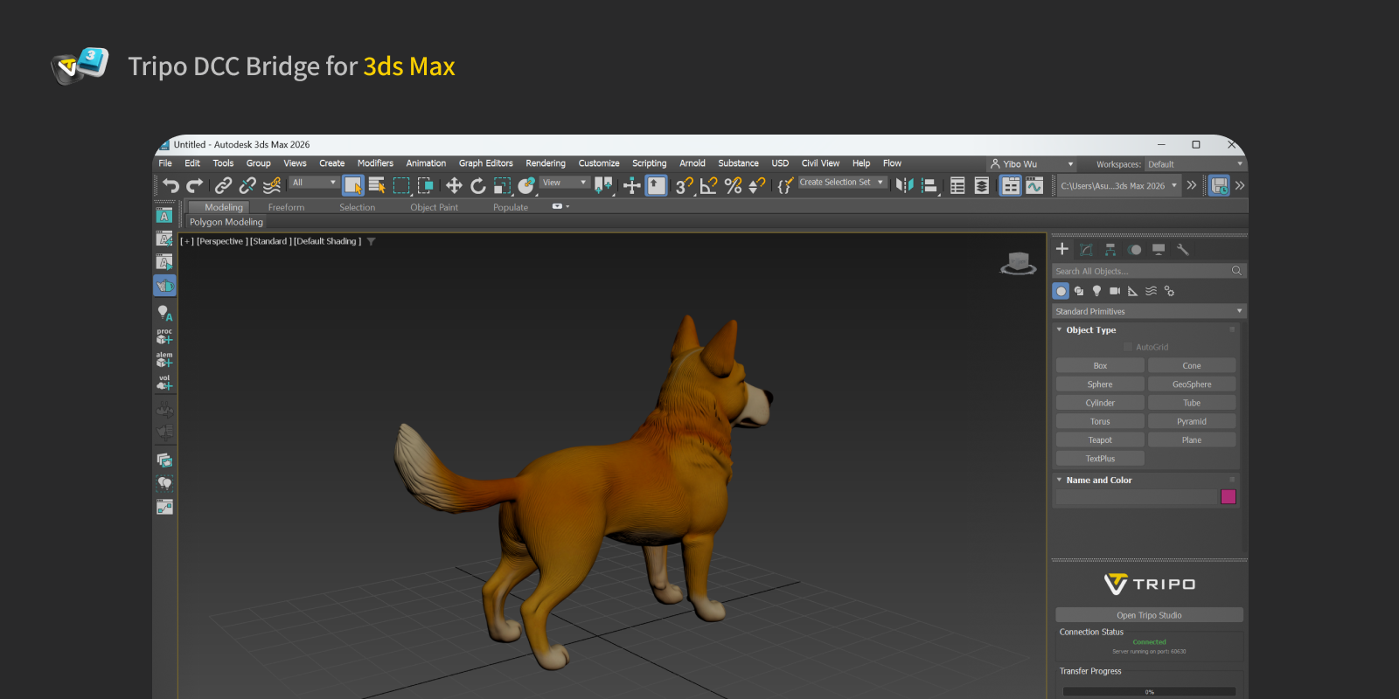Activate the Rotate tool
1399x699 pixels.
point(477,185)
